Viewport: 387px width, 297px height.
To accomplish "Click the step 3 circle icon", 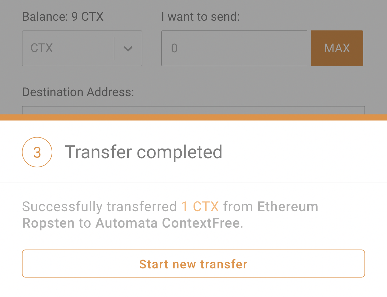I will tap(37, 152).
